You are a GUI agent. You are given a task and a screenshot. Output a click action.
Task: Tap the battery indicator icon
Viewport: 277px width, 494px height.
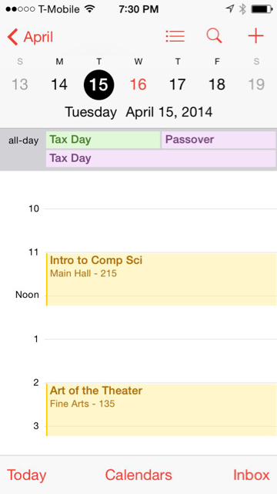262,9
